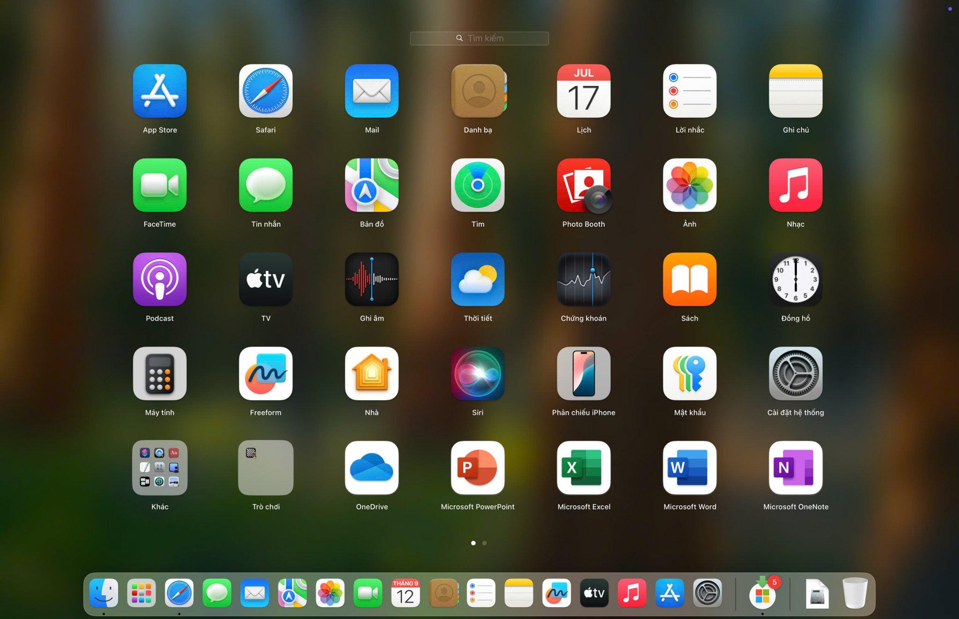Open the Tìm (Find My) app

click(478, 185)
